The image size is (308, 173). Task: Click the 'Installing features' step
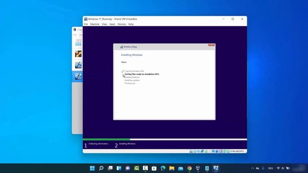[132, 77]
